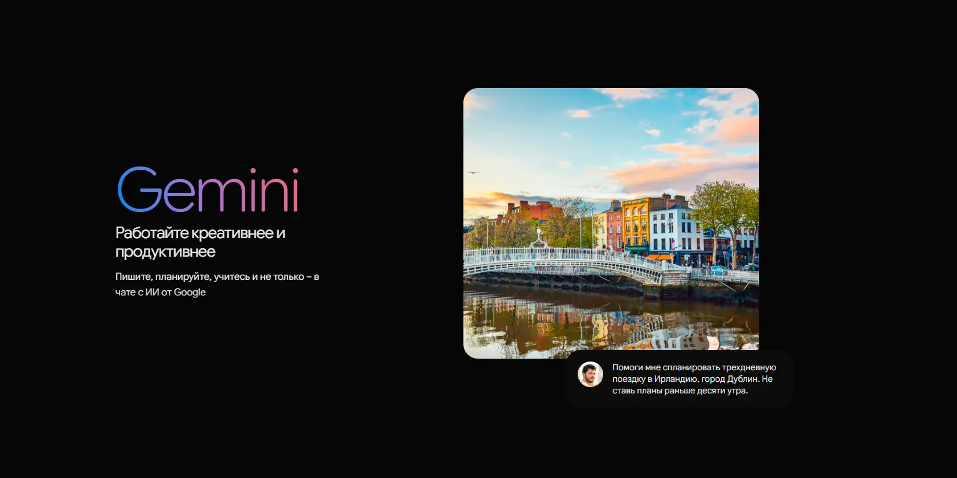957x478 pixels.
Task: Select the headline 'Работайте креативнее и продуктивнее'
Action: point(200,242)
